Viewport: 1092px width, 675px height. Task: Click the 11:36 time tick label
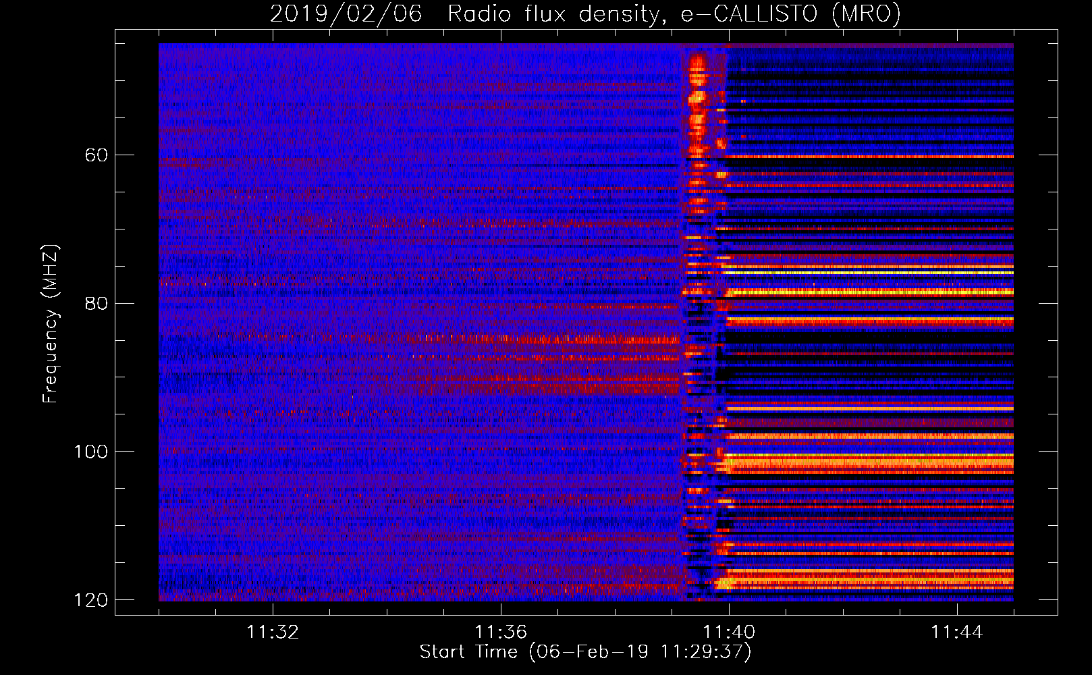pyautogui.click(x=501, y=632)
